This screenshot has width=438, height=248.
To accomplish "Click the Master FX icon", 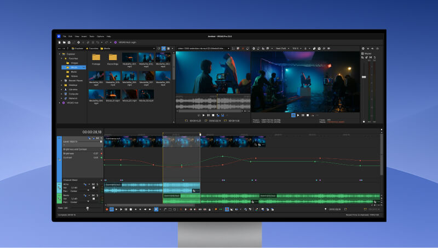I will coord(362,57).
